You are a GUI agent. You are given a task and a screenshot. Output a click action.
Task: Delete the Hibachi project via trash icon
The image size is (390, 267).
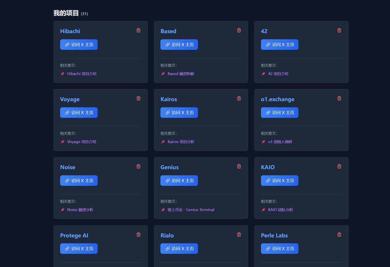point(138,30)
